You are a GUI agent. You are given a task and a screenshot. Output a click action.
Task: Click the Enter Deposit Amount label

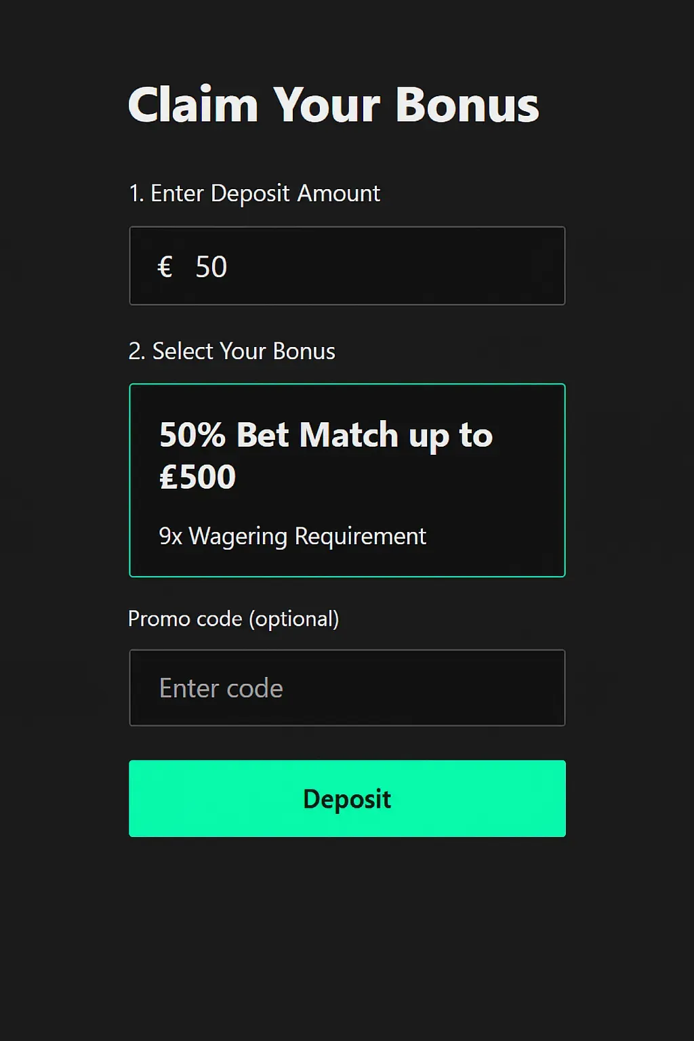click(264, 194)
